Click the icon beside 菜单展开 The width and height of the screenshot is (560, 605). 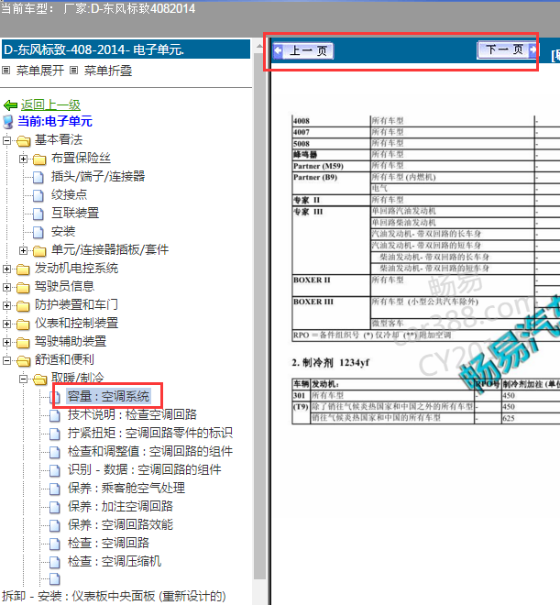point(6,71)
